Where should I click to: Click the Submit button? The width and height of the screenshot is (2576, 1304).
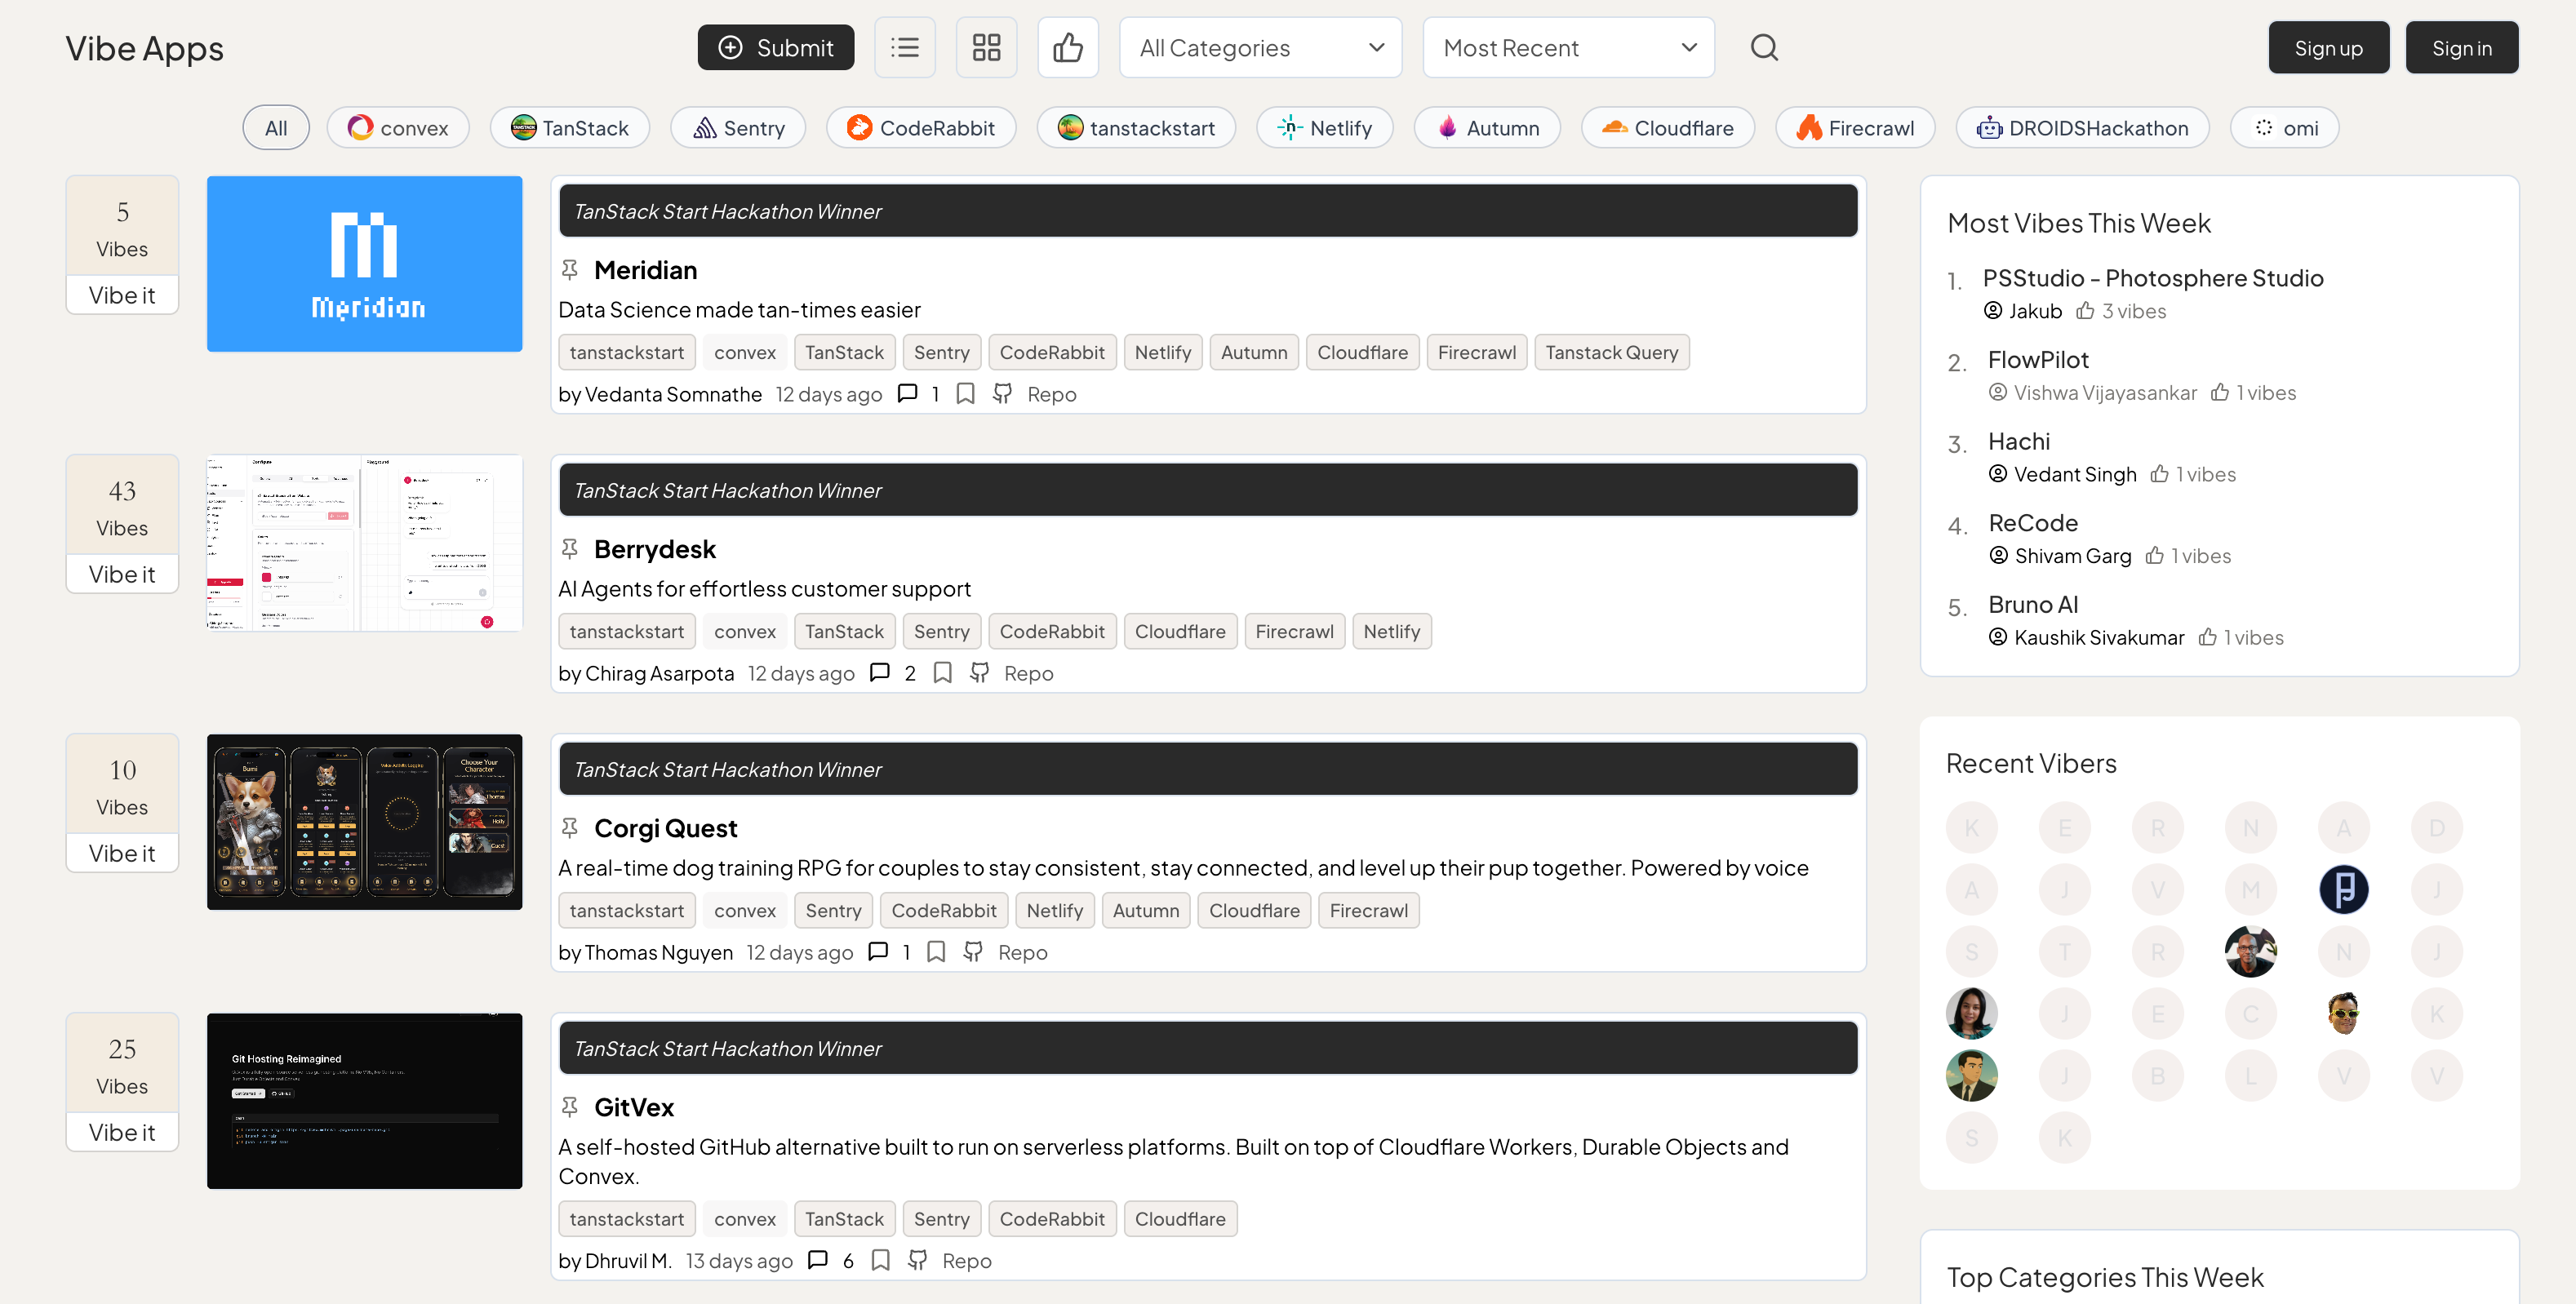tap(776, 47)
